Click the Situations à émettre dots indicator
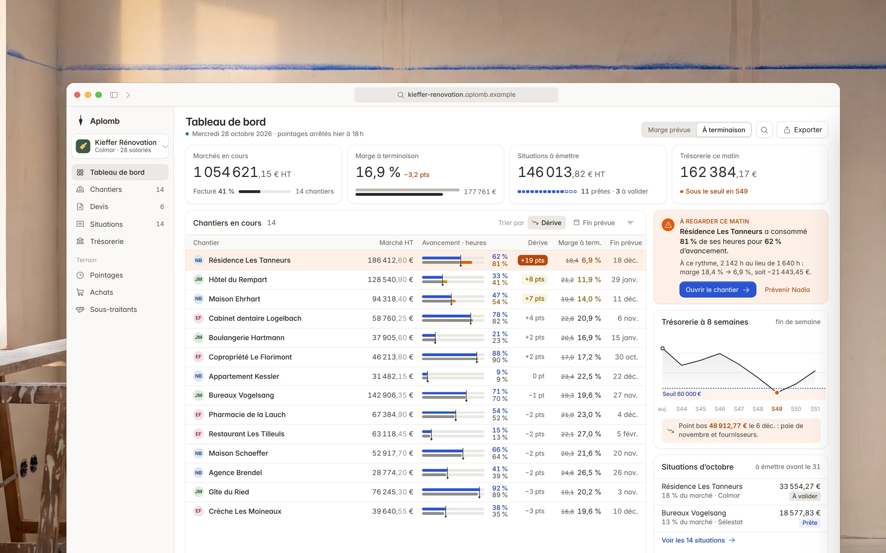 (547, 191)
